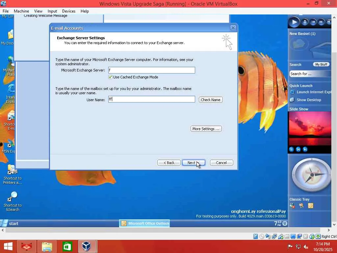Click vertical scrollbar up arrow

pyautogui.click(x=334, y=17)
